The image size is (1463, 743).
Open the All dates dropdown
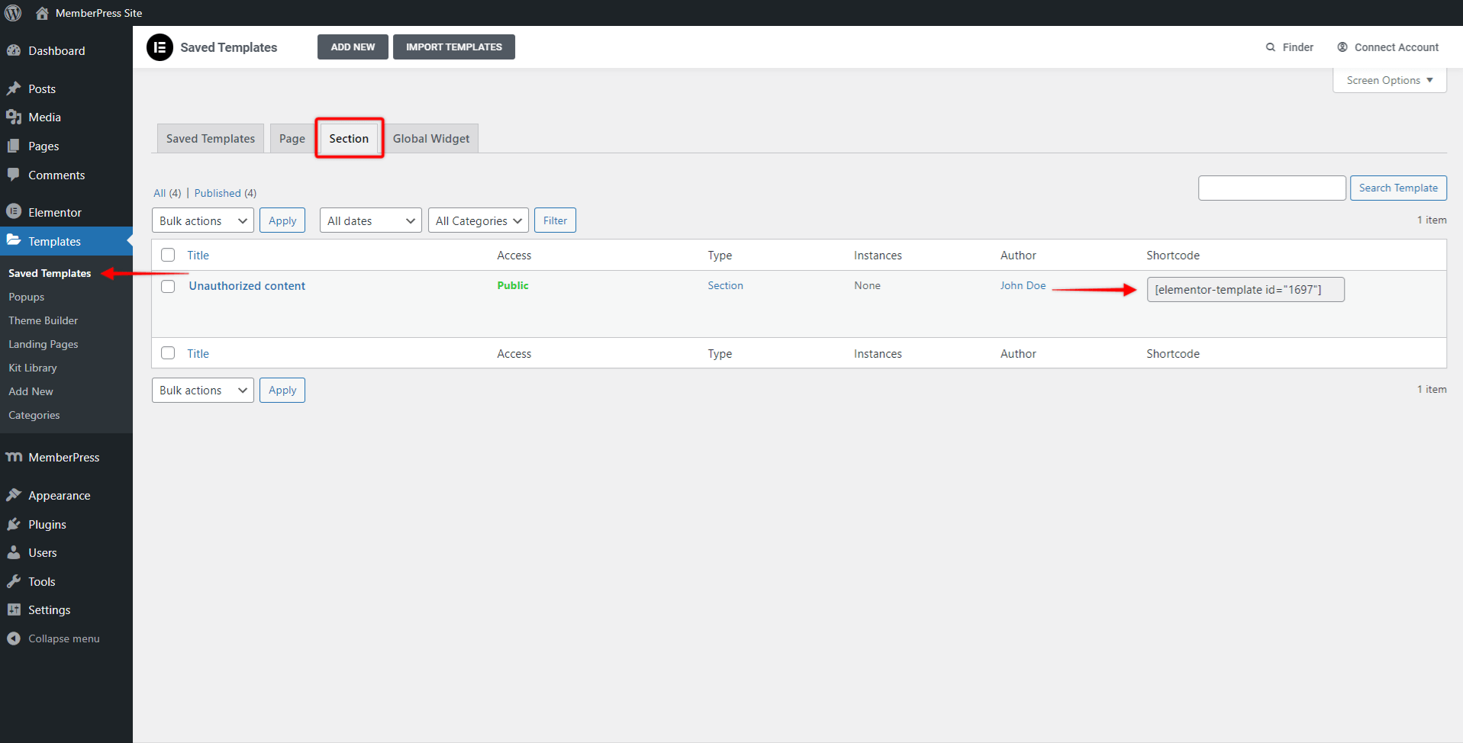tap(371, 220)
